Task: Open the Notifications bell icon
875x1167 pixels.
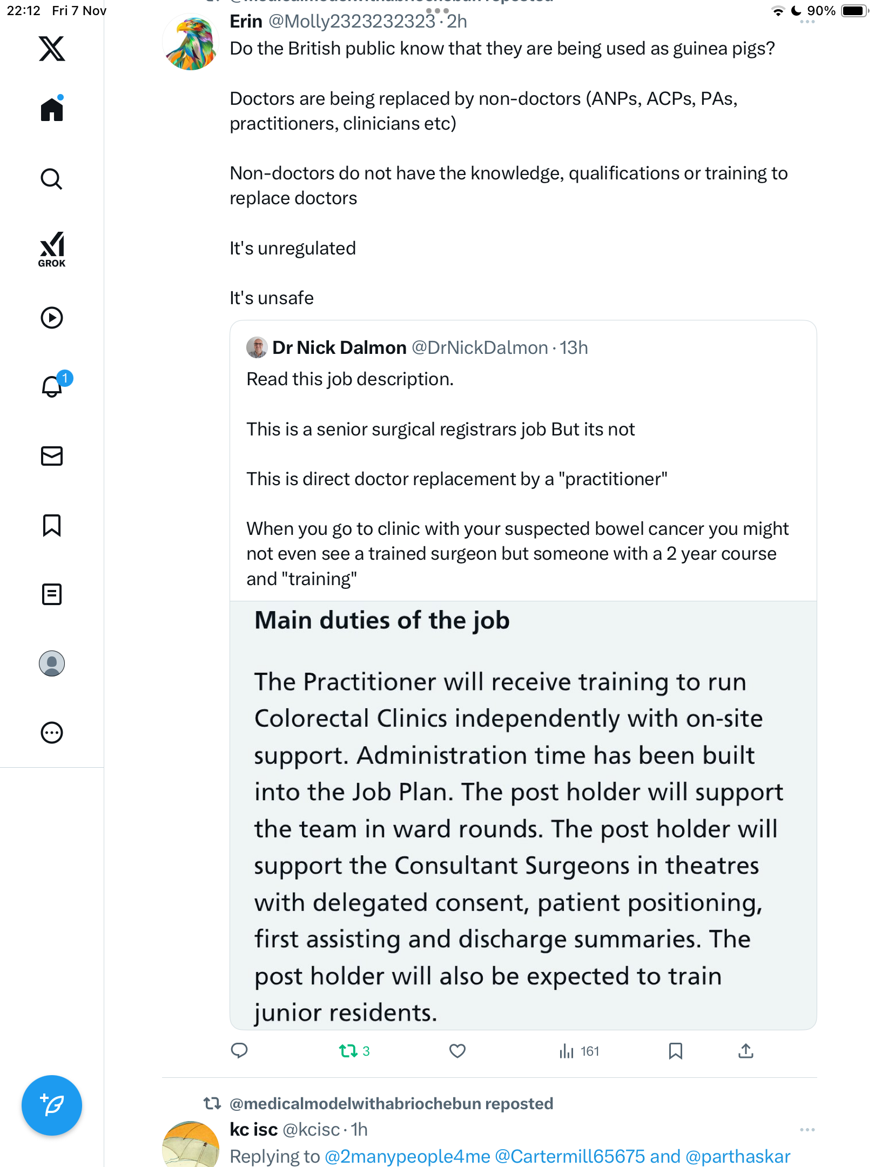Action: tap(52, 386)
